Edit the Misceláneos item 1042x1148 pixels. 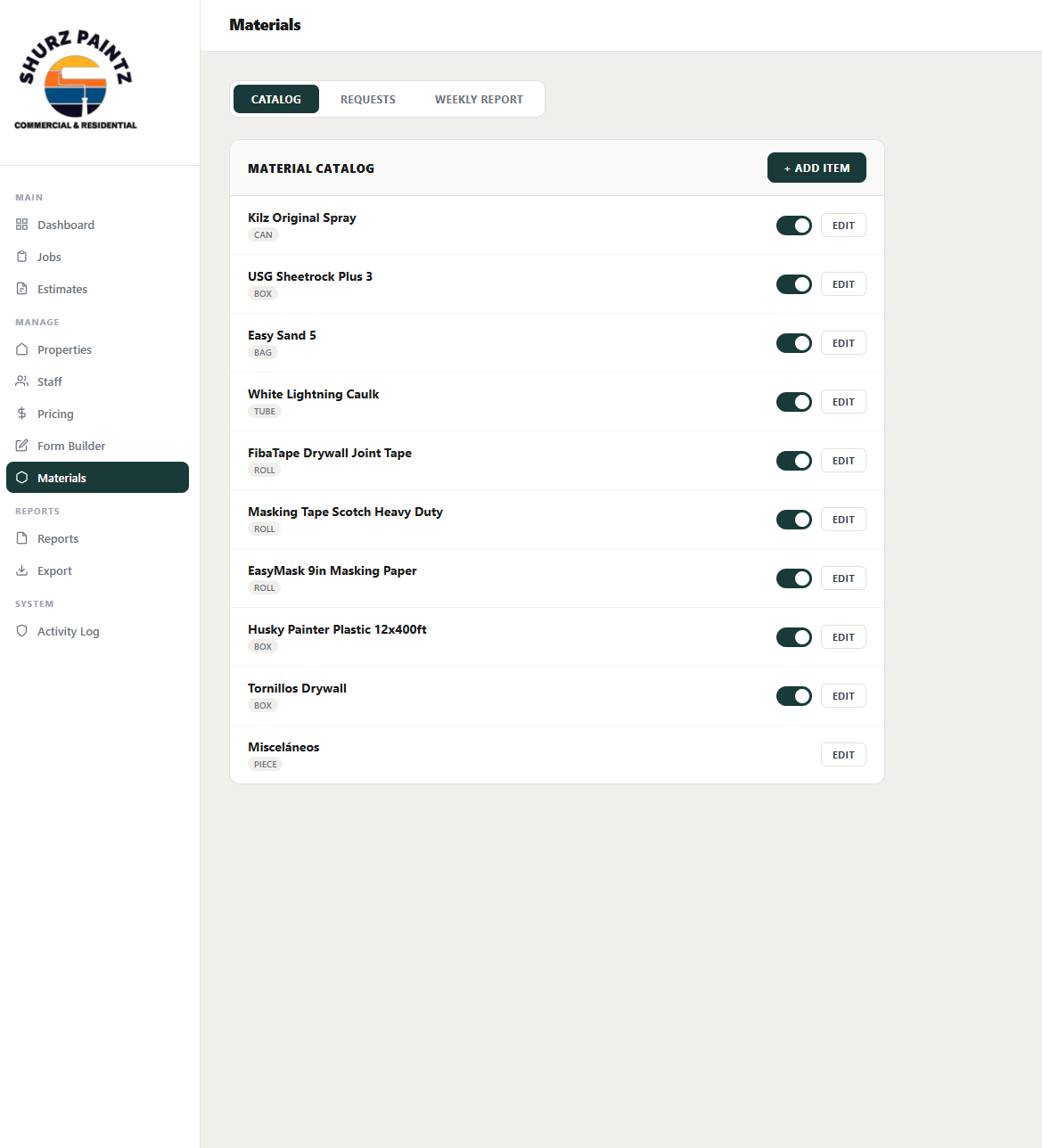click(843, 755)
